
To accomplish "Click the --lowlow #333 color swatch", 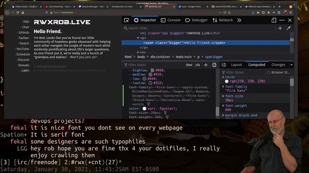I will (x=150, y=83).
